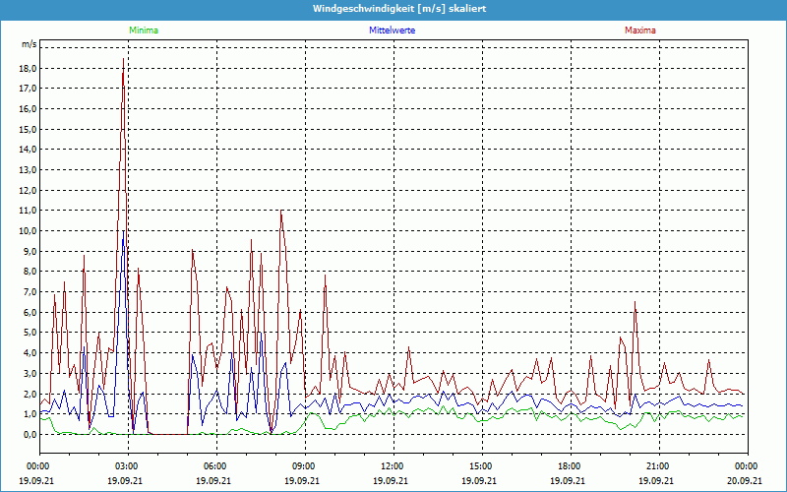Click the 10,0 y-axis tick label
Viewport: 787px width, 492px height.
pos(28,231)
